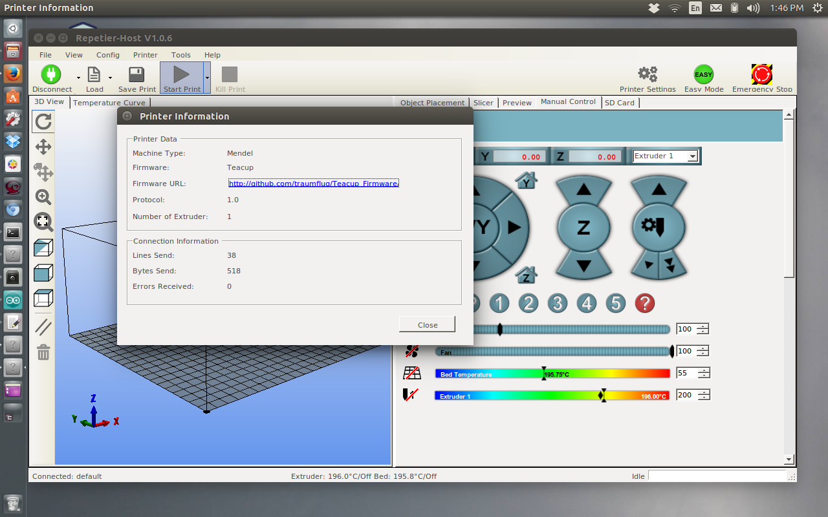This screenshot has width=828, height=517.
Task: Toggle parallel projection diagonal-lines icon
Action: [x=43, y=327]
